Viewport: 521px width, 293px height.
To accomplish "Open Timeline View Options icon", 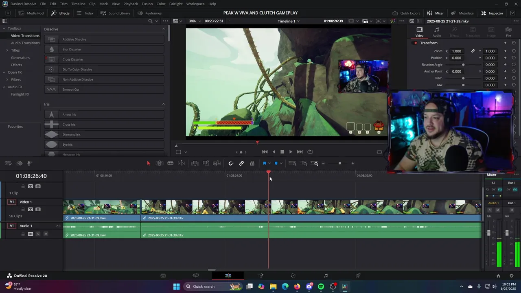I will coord(8,163).
